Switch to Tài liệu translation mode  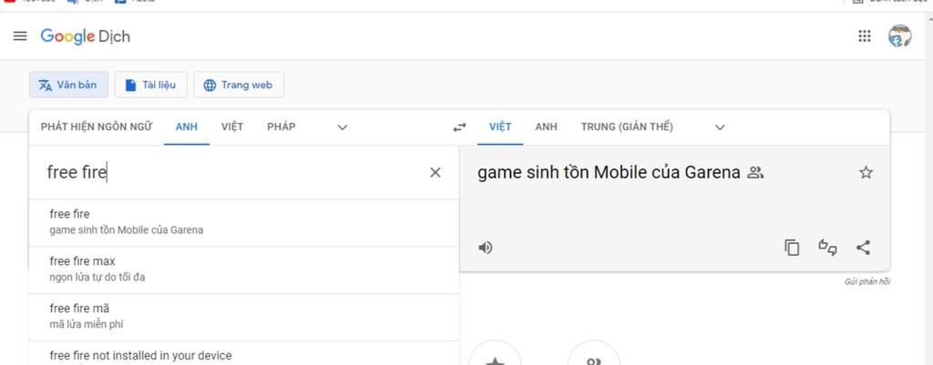coord(150,86)
